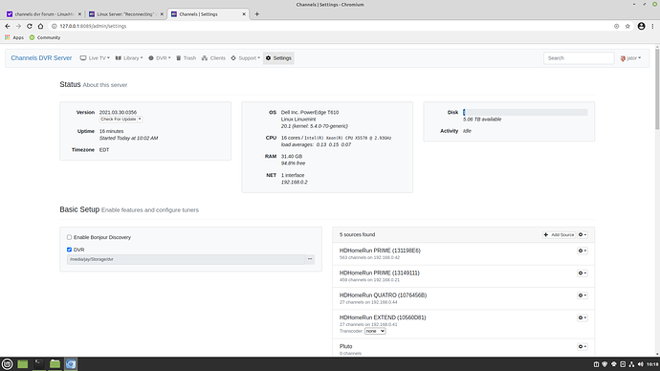Open gear menu for HDHomeRun EXTEND
Viewport: 660px width, 371px height.
583,317
